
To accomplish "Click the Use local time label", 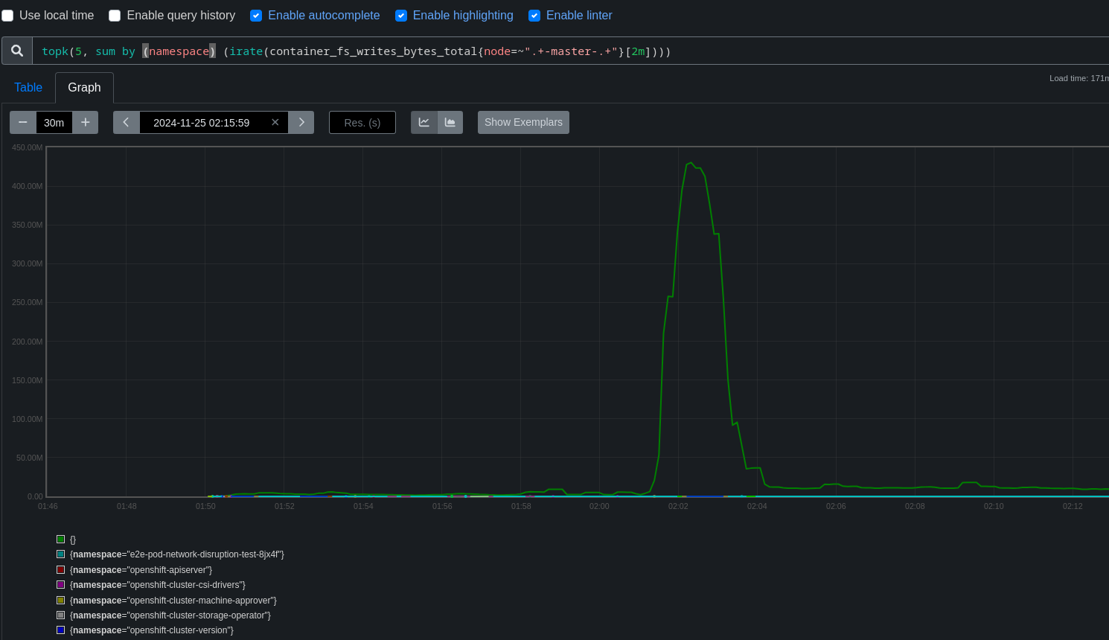I will (x=57, y=16).
